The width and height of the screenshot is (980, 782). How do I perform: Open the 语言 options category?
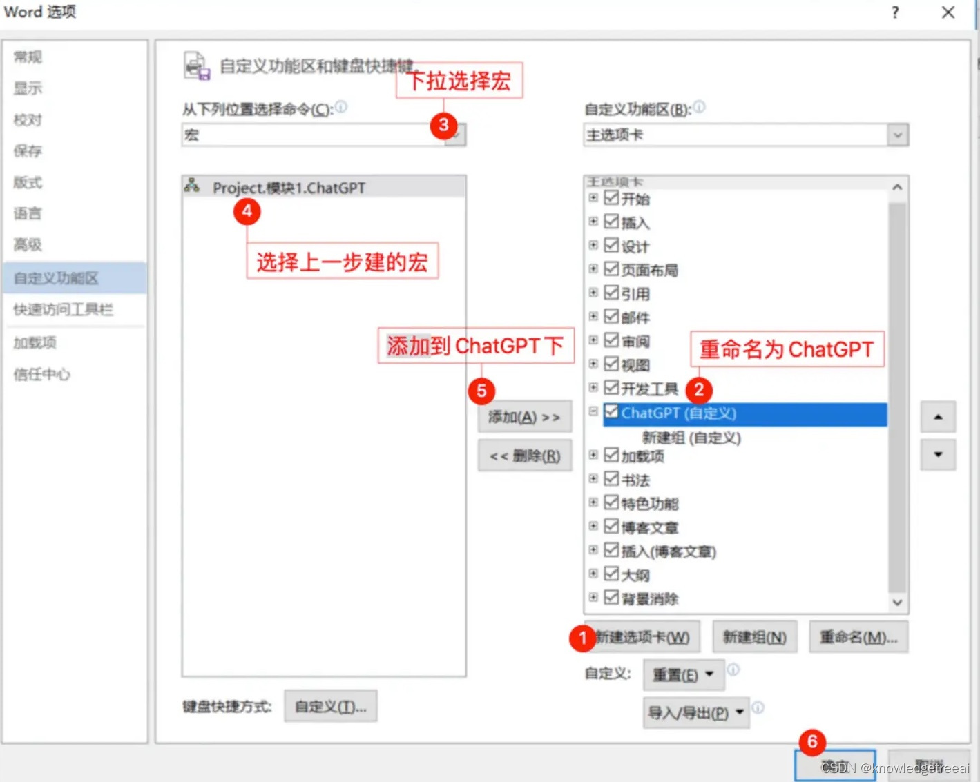click(28, 213)
